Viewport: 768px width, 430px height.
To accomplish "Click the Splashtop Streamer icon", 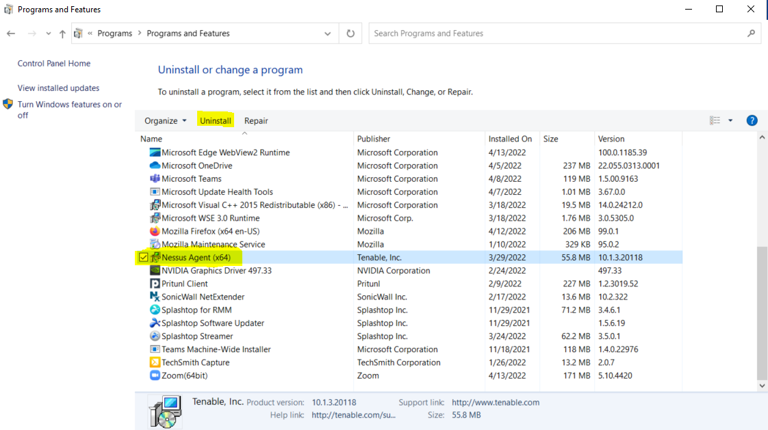I will [155, 336].
